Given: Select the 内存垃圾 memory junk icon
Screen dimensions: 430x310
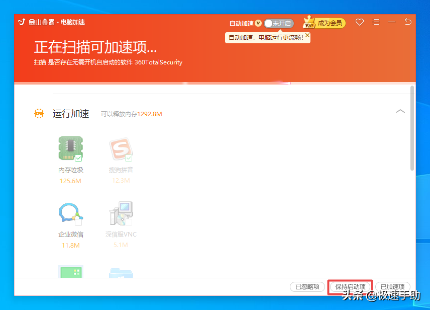Looking at the screenshot, I should [x=71, y=148].
